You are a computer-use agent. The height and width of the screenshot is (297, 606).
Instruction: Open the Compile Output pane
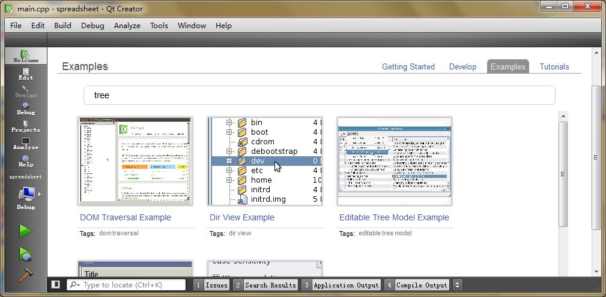pos(417,285)
